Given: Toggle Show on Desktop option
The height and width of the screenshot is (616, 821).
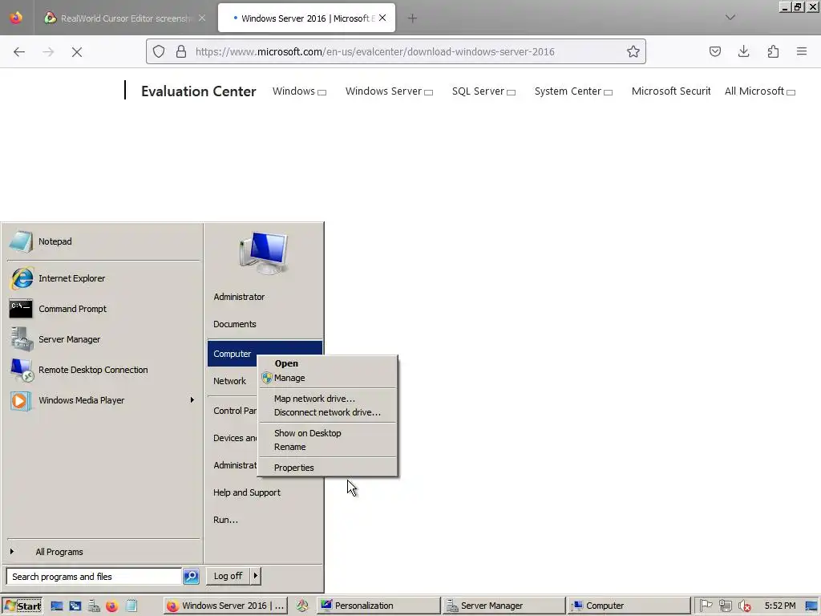Looking at the screenshot, I should tap(328, 433).
